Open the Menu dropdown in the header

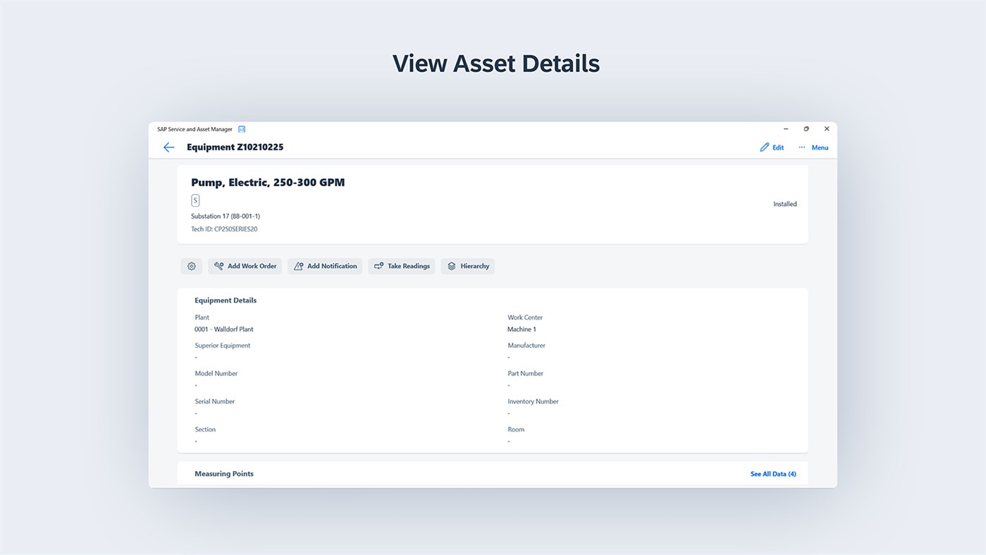pyautogui.click(x=820, y=147)
